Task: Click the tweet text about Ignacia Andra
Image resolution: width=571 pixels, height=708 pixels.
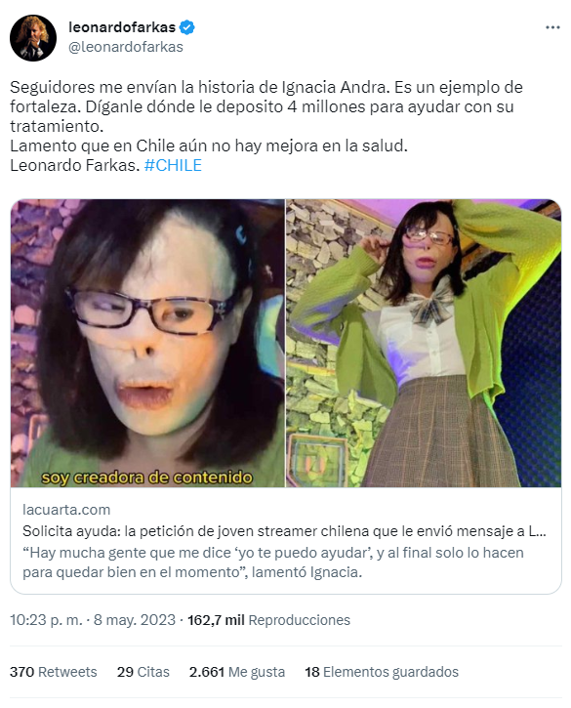Action: (266, 126)
